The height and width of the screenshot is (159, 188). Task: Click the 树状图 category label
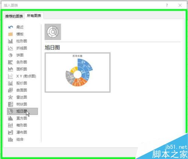point(22,104)
